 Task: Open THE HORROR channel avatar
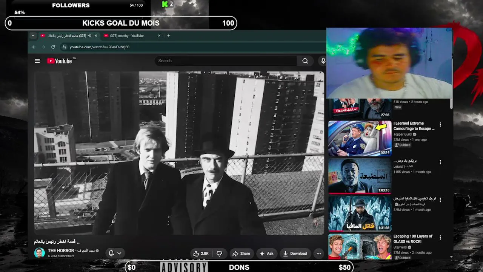(40, 253)
